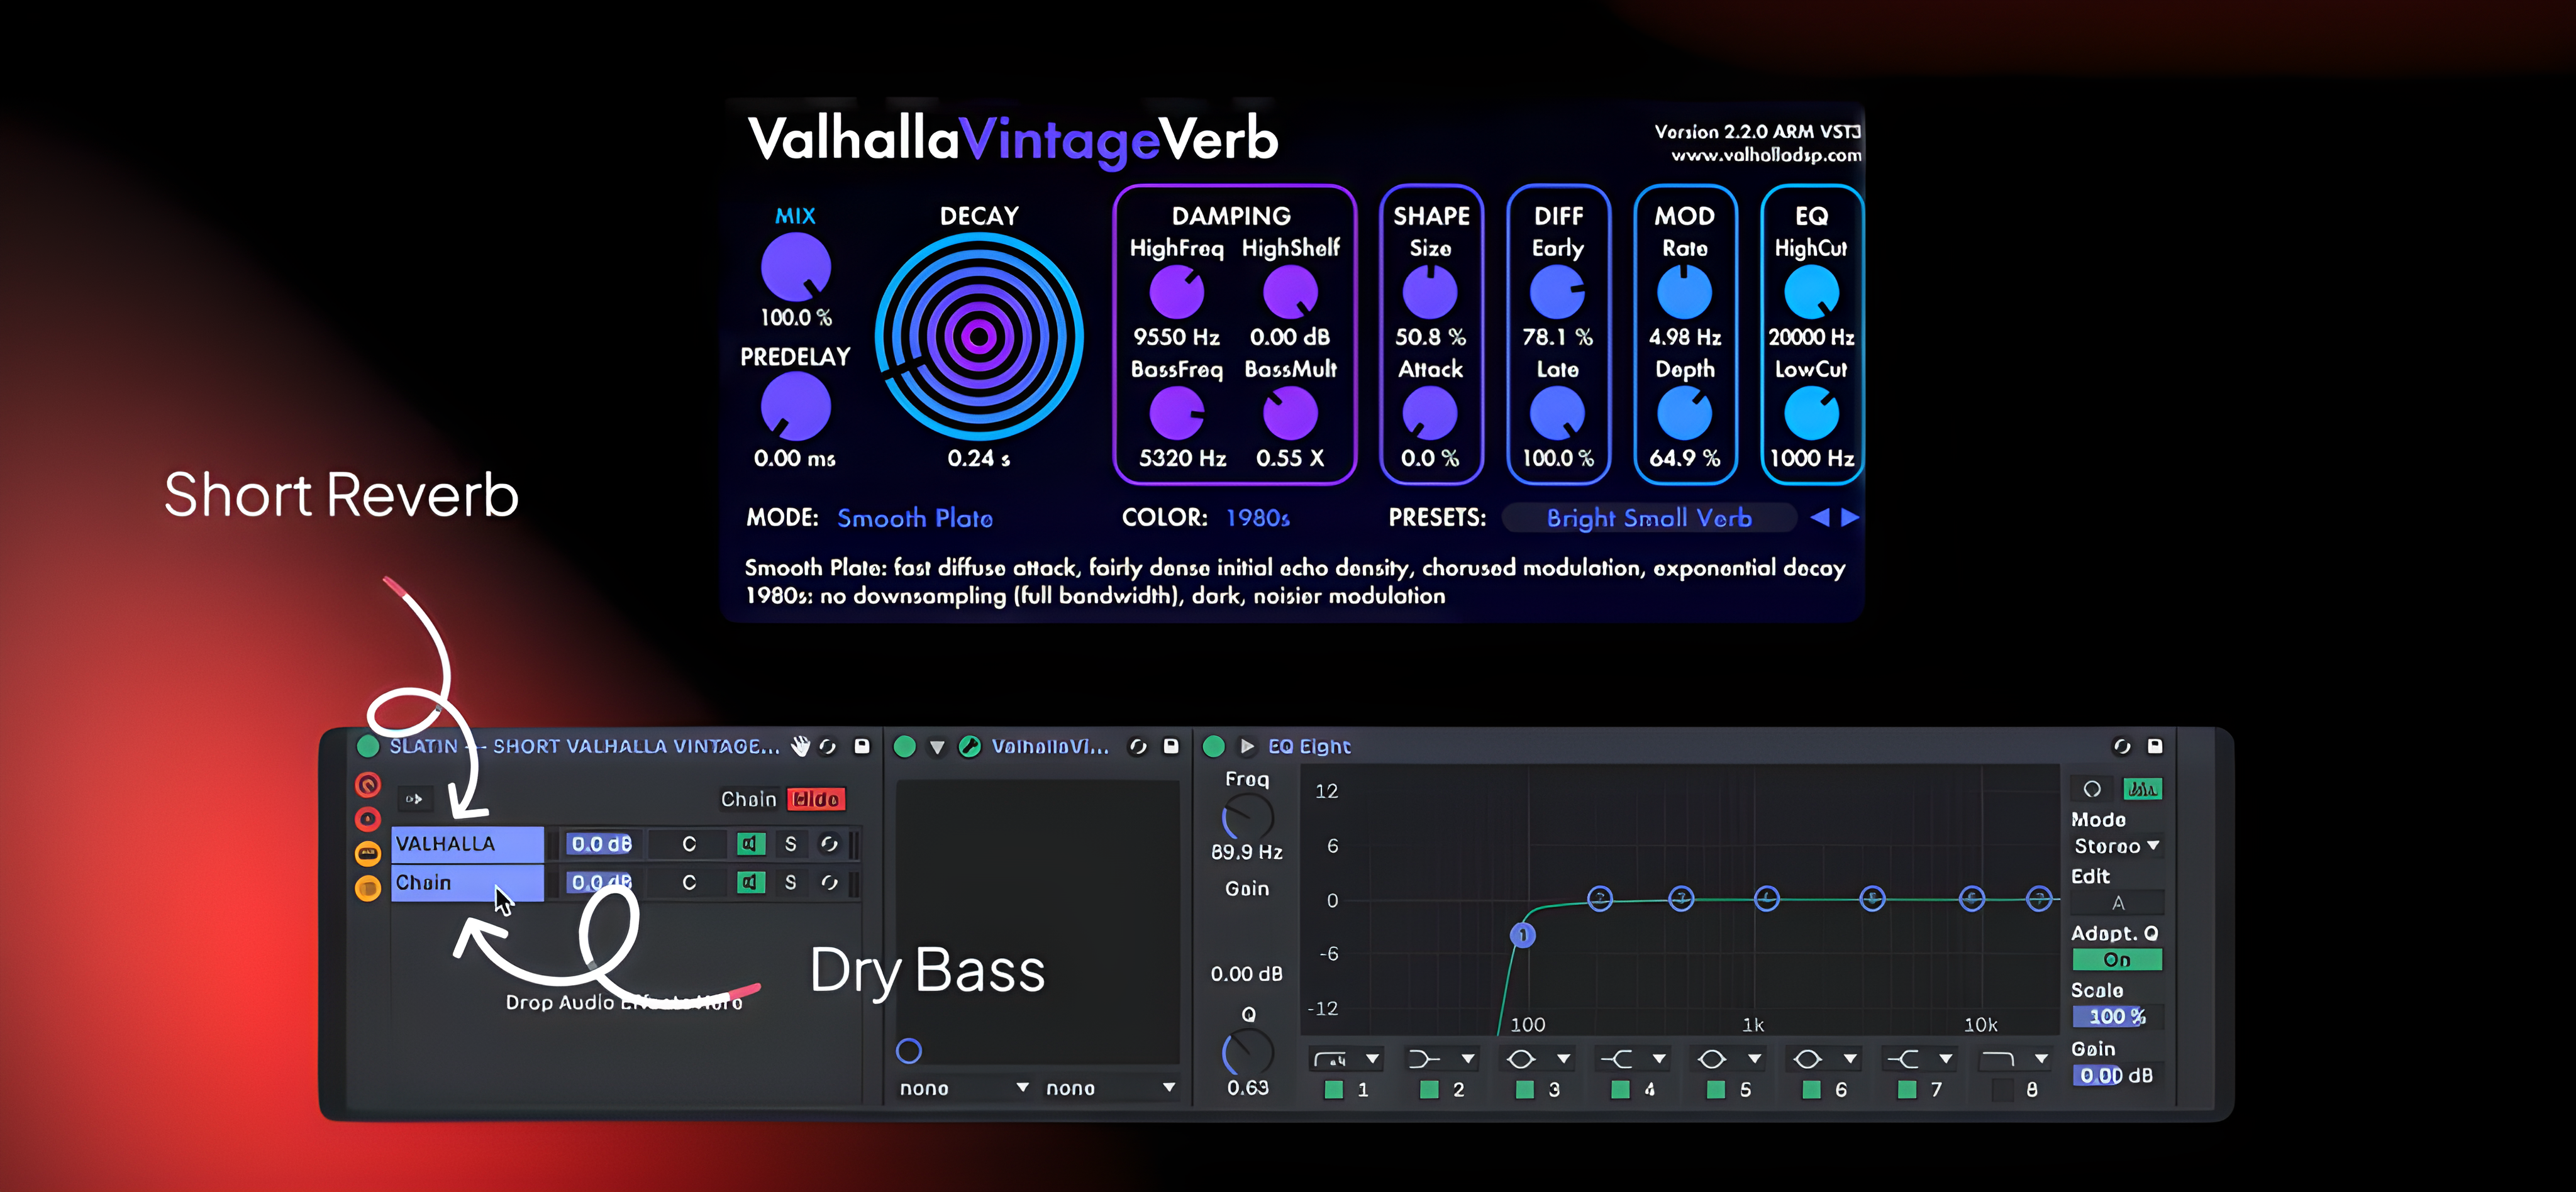Go to next Valhalla preset arrow
Viewport: 2576px width, 1192px height.
(1850, 517)
